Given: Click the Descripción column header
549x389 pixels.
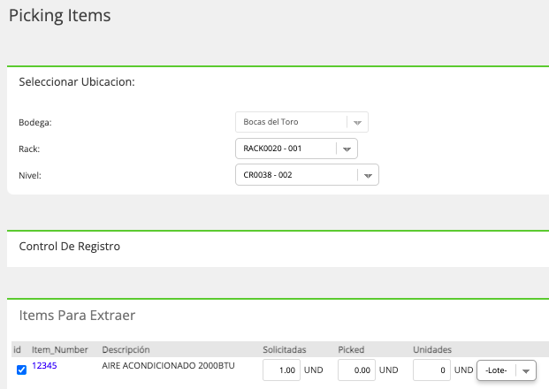Looking at the screenshot, I should 126,350.
